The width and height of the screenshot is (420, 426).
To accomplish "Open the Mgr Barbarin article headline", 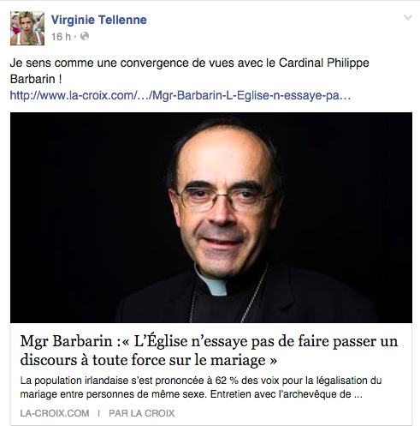I will point(209,351).
